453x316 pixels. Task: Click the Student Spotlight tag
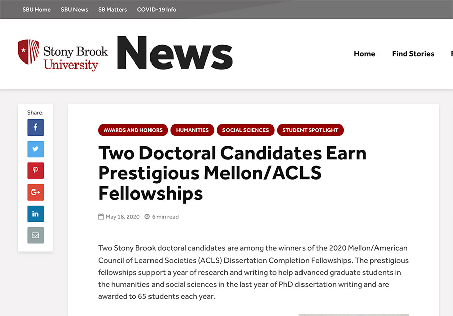coord(310,130)
